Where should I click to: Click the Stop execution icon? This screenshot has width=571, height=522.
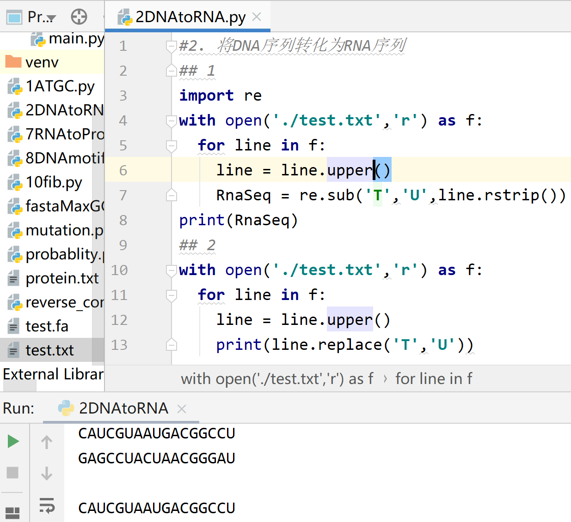(x=13, y=472)
